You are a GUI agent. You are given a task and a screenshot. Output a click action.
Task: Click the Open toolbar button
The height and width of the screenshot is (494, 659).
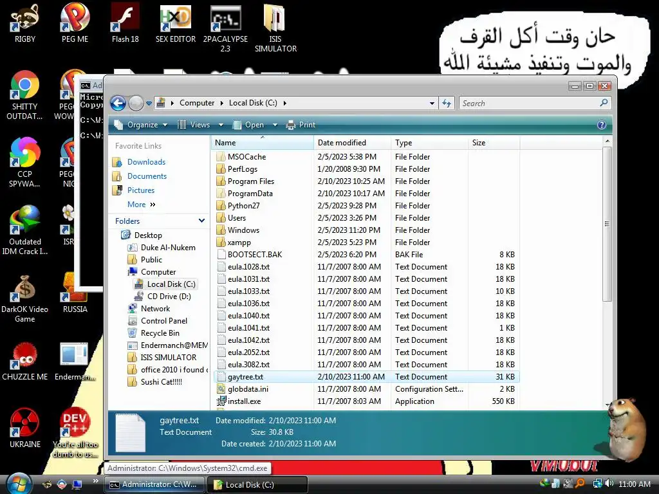(x=249, y=125)
